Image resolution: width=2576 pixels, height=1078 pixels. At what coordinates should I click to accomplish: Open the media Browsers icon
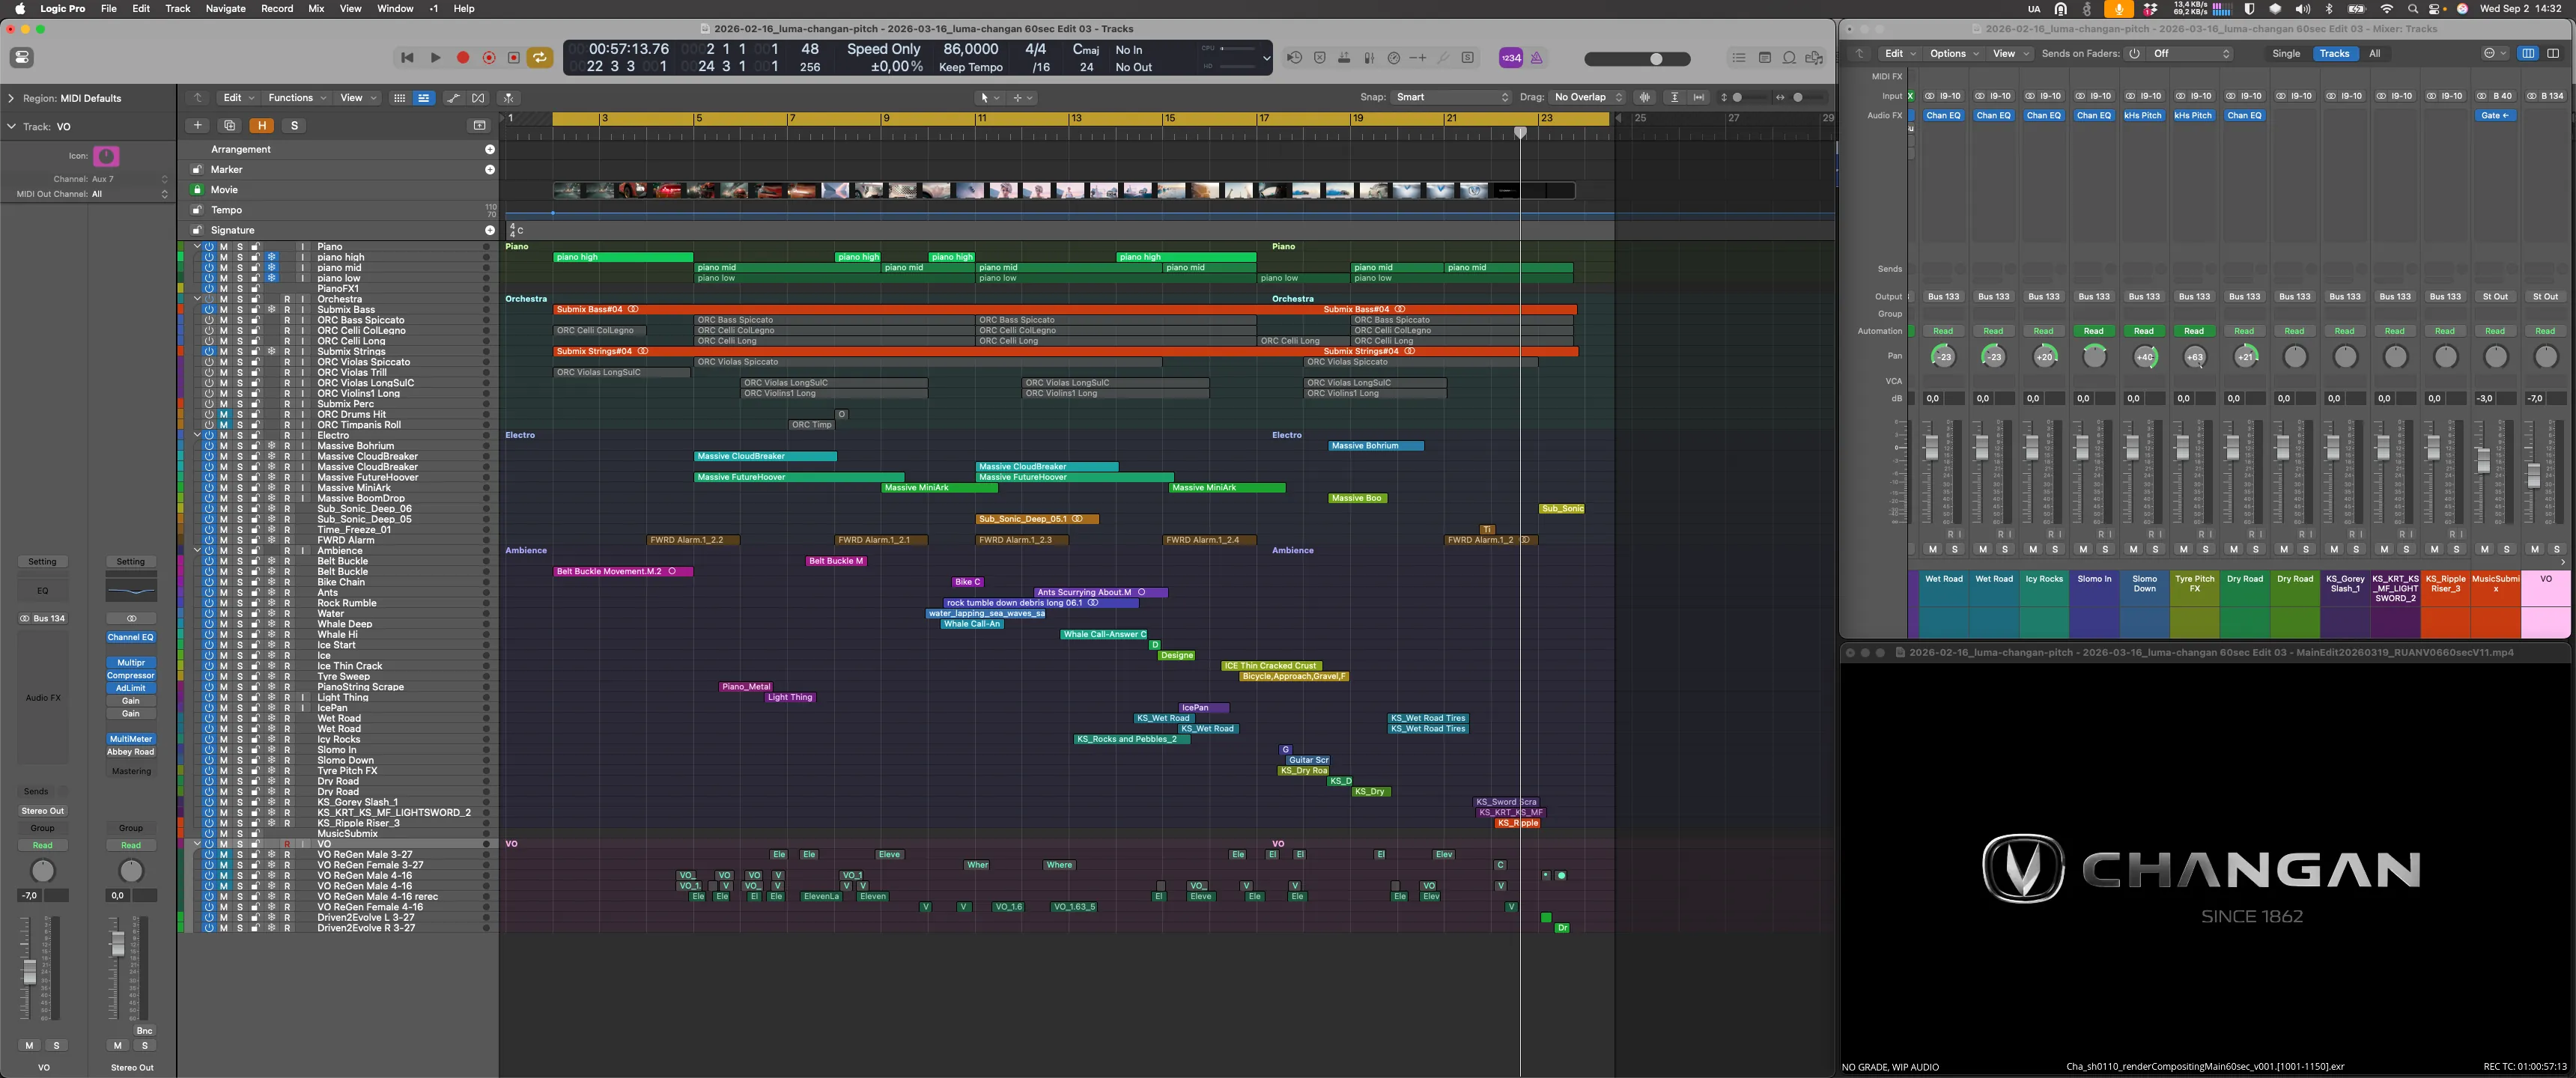pyautogui.click(x=1815, y=58)
